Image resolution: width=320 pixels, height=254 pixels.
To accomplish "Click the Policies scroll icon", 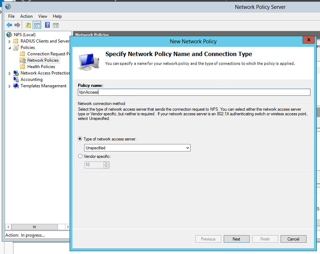I will [x=16, y=48].
